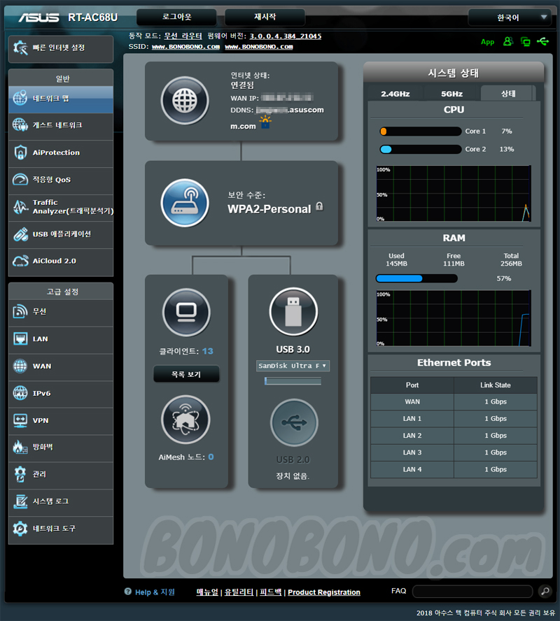This screenshot has height=621, width=560.
Task: Click the LAN 1 row in Ethernet Ports
Action: (454, 419)
